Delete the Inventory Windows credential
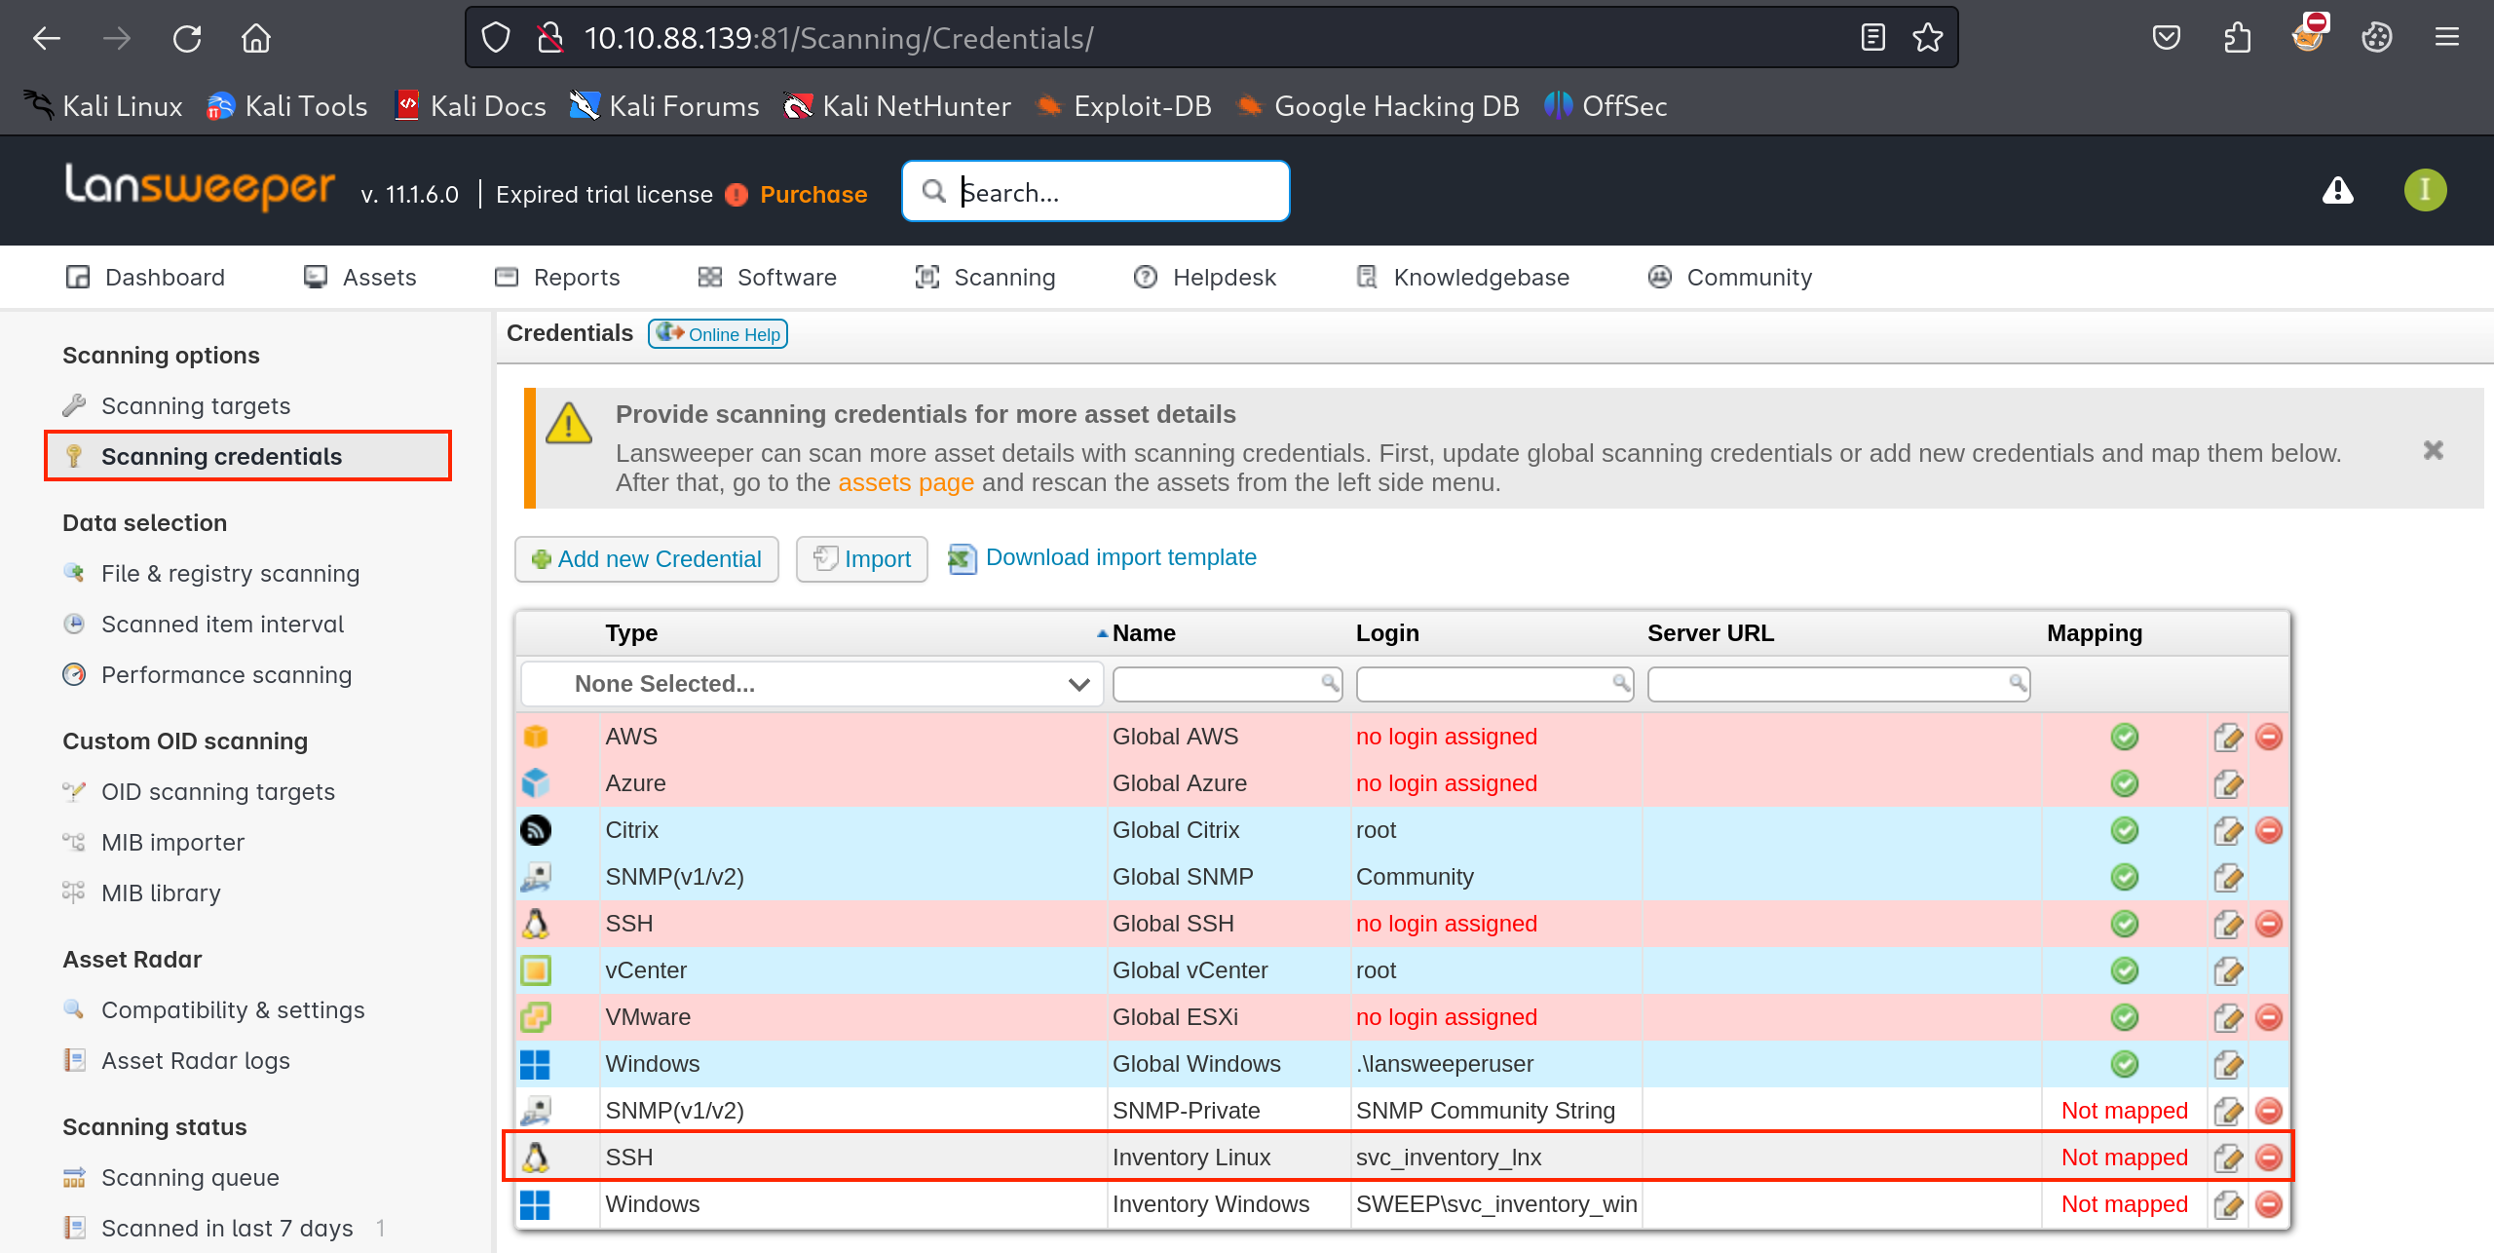This screenshot has height=1253, width=2494. point(2268,1204)
